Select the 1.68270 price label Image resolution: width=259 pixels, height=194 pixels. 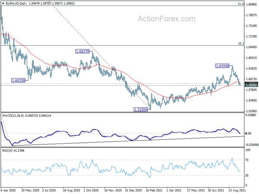(x=82, y=51)
